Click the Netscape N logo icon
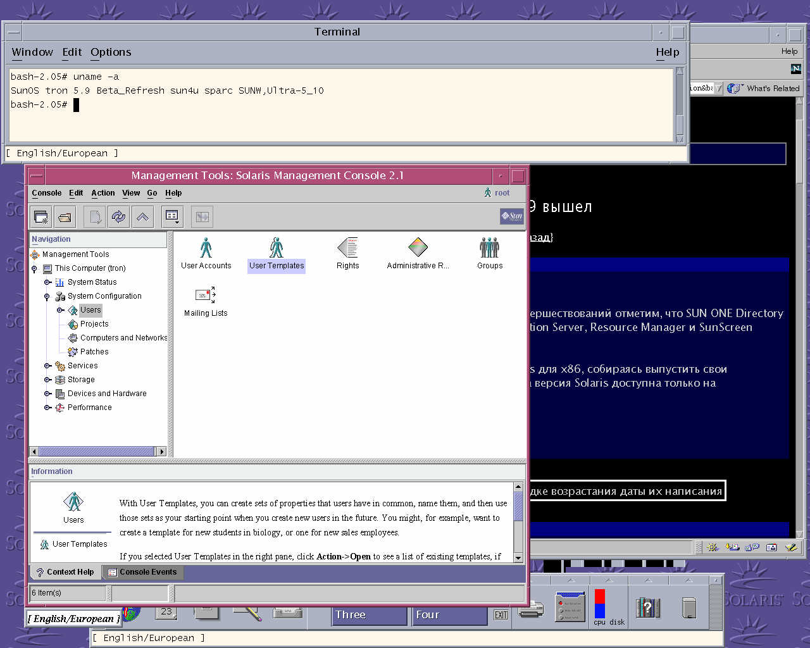Viewport: 810px width, 648px height. 796,68
